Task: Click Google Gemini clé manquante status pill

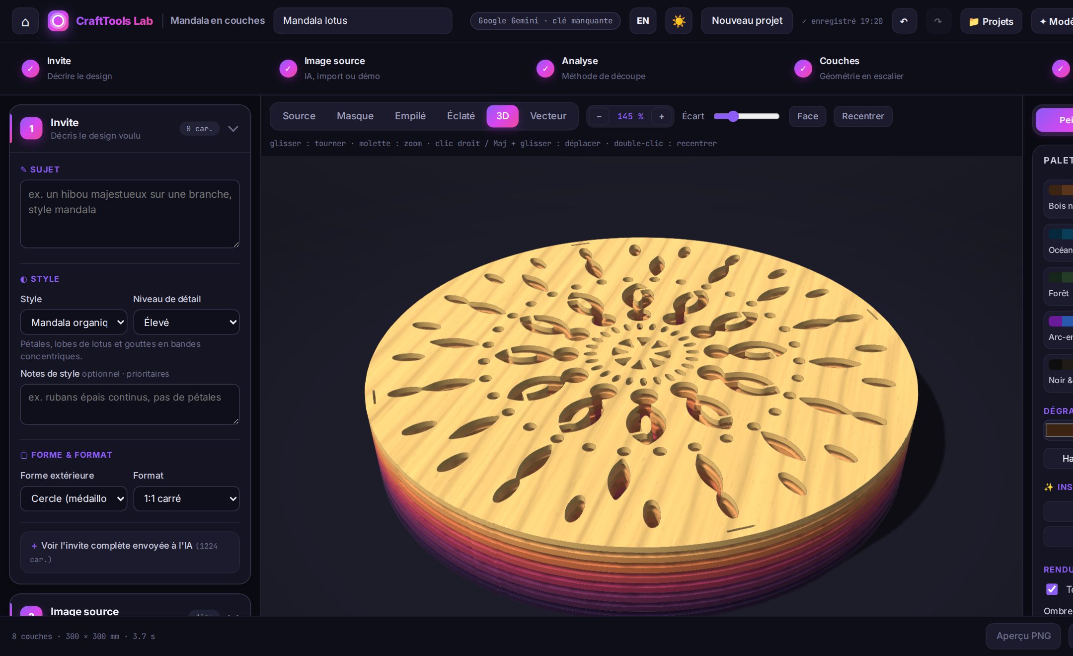Action: click(545, 21)
